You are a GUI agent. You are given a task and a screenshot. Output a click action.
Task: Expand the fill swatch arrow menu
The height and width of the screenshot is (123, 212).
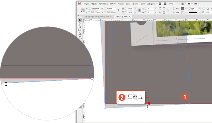pos(185,9)
